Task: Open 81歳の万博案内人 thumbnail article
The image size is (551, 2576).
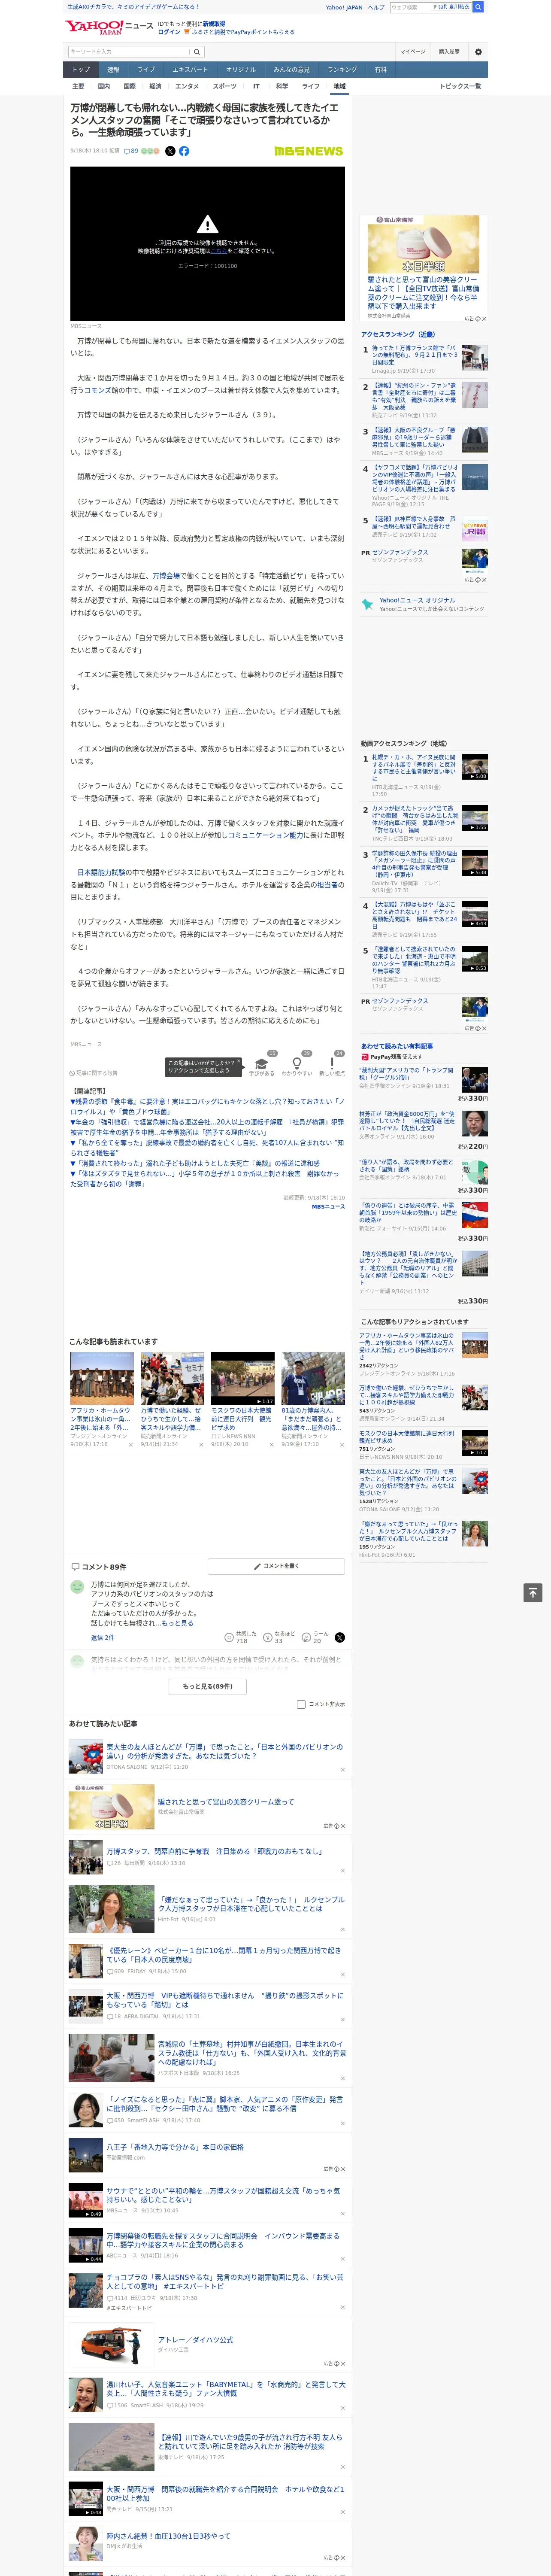Action: click(x=313, y=1378)
